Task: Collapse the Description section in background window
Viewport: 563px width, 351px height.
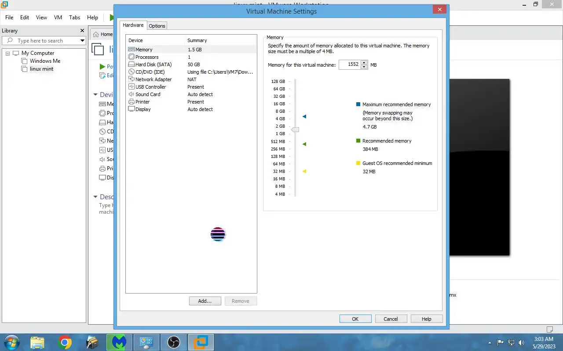Action: click(95, 197)
